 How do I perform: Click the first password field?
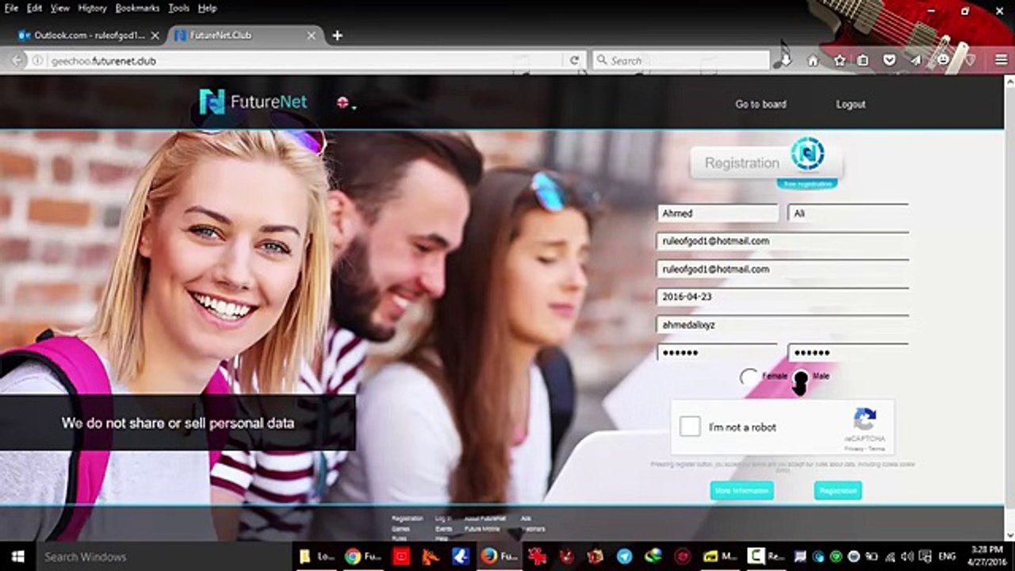718,353
